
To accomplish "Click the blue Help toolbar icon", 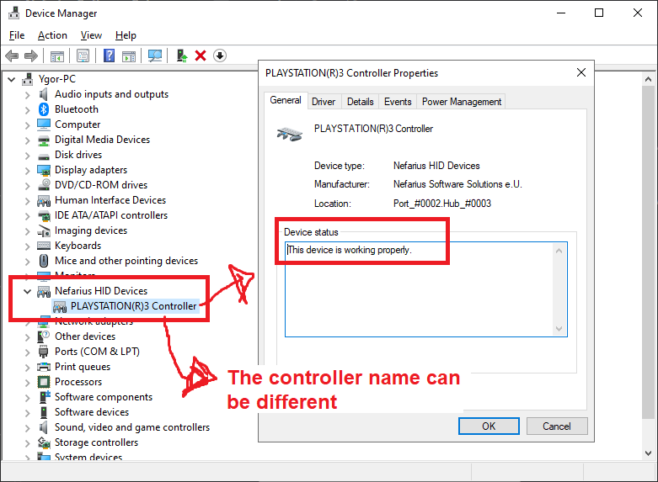I will pyautogui.click(x=110, y=56).
